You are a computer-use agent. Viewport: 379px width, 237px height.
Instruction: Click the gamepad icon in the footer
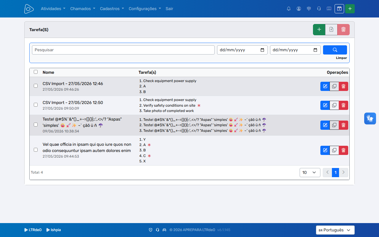click(164, 230)
